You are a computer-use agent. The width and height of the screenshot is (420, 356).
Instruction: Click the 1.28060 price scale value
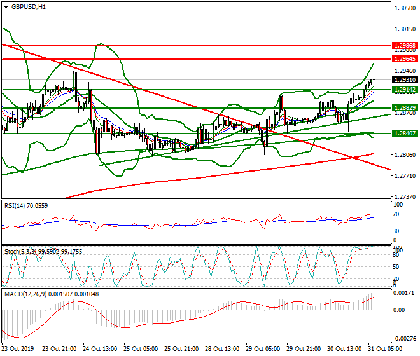[x=405, y=155]
